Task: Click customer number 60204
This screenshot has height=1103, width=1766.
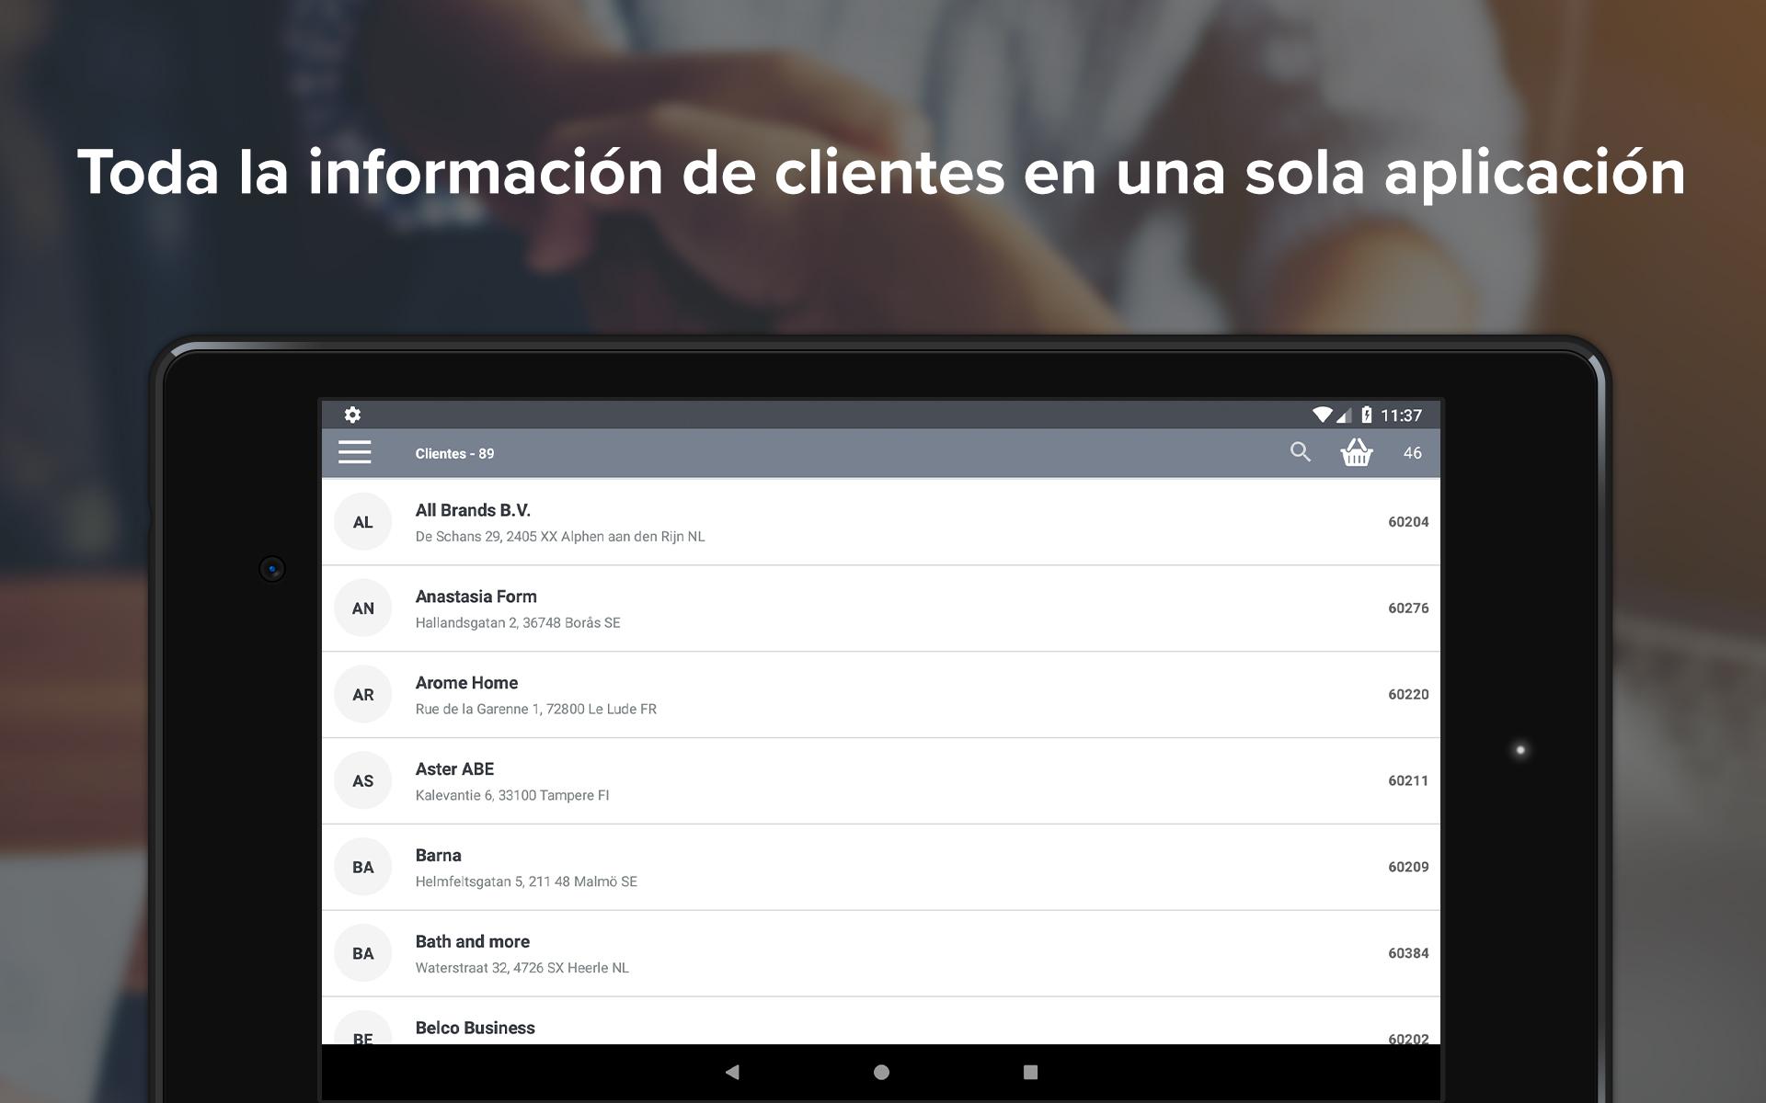Action: coord(1408,522)
